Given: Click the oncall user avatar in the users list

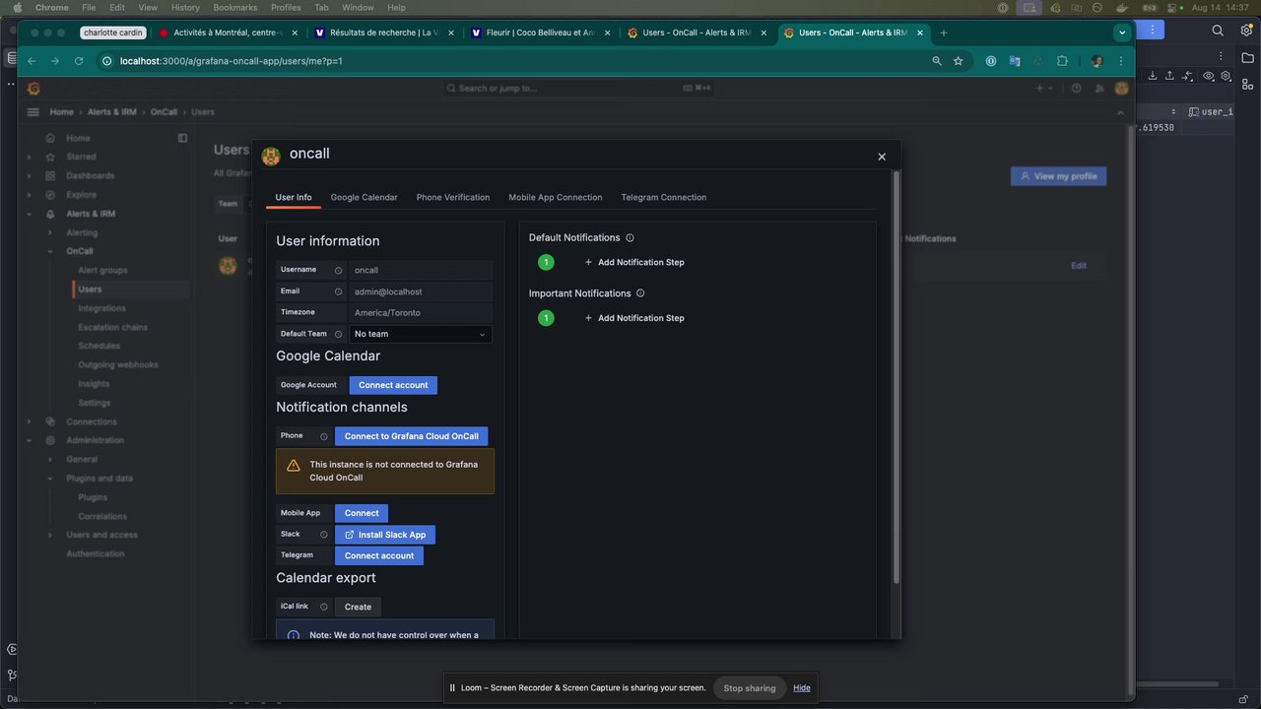Looking at the screenshot, I should point(228,266).
